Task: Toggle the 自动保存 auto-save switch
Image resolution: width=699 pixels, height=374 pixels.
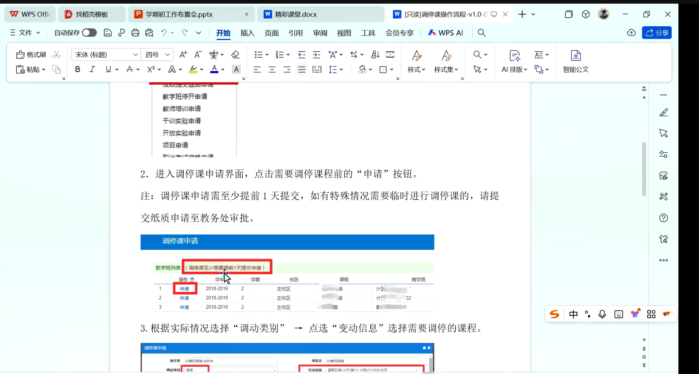Action: point(89,33)
